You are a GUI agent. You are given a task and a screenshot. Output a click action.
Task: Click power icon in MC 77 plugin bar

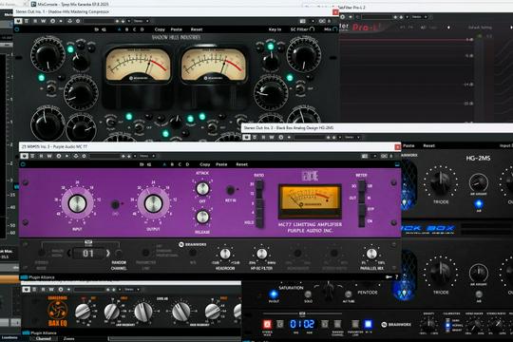23,164
